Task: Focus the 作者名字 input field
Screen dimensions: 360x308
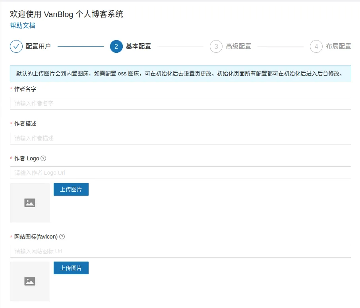Action: click(x=180, y=103)
